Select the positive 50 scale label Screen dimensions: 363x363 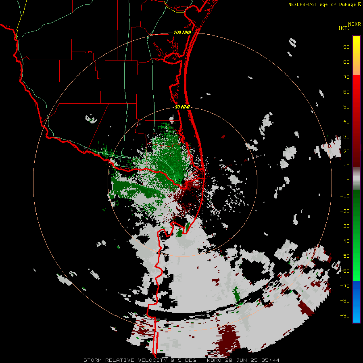tap(346, 107)
